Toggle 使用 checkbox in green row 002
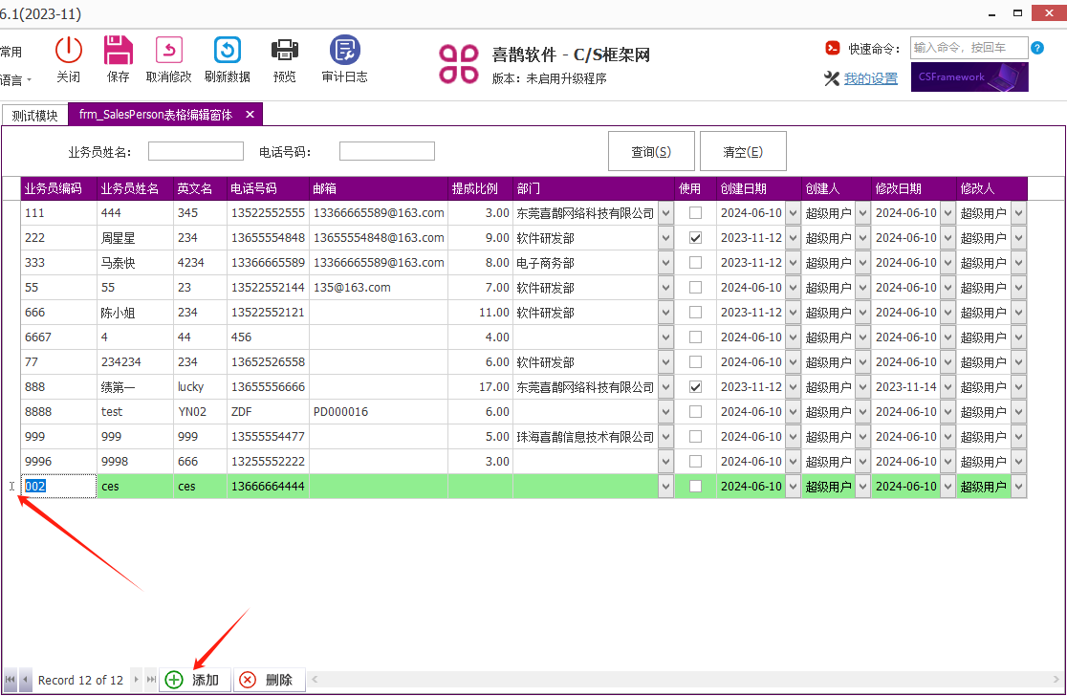This screenshot has width=1067, height=696. [x=695, y=487]
